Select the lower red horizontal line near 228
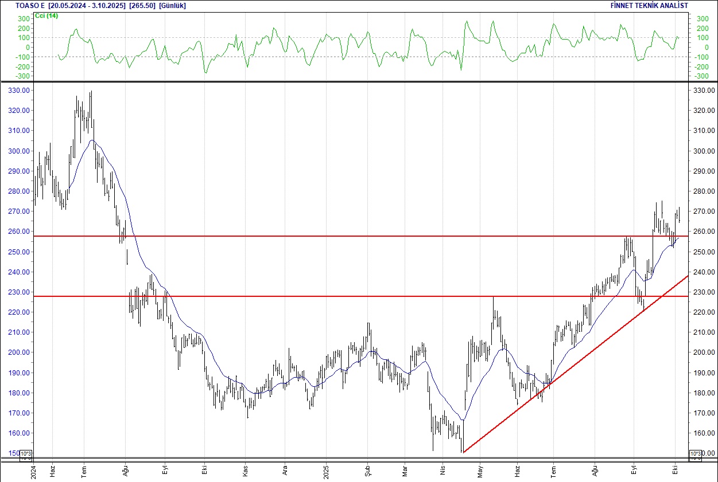Viewport: 718px width, 482px height. (x=344, y=296)
